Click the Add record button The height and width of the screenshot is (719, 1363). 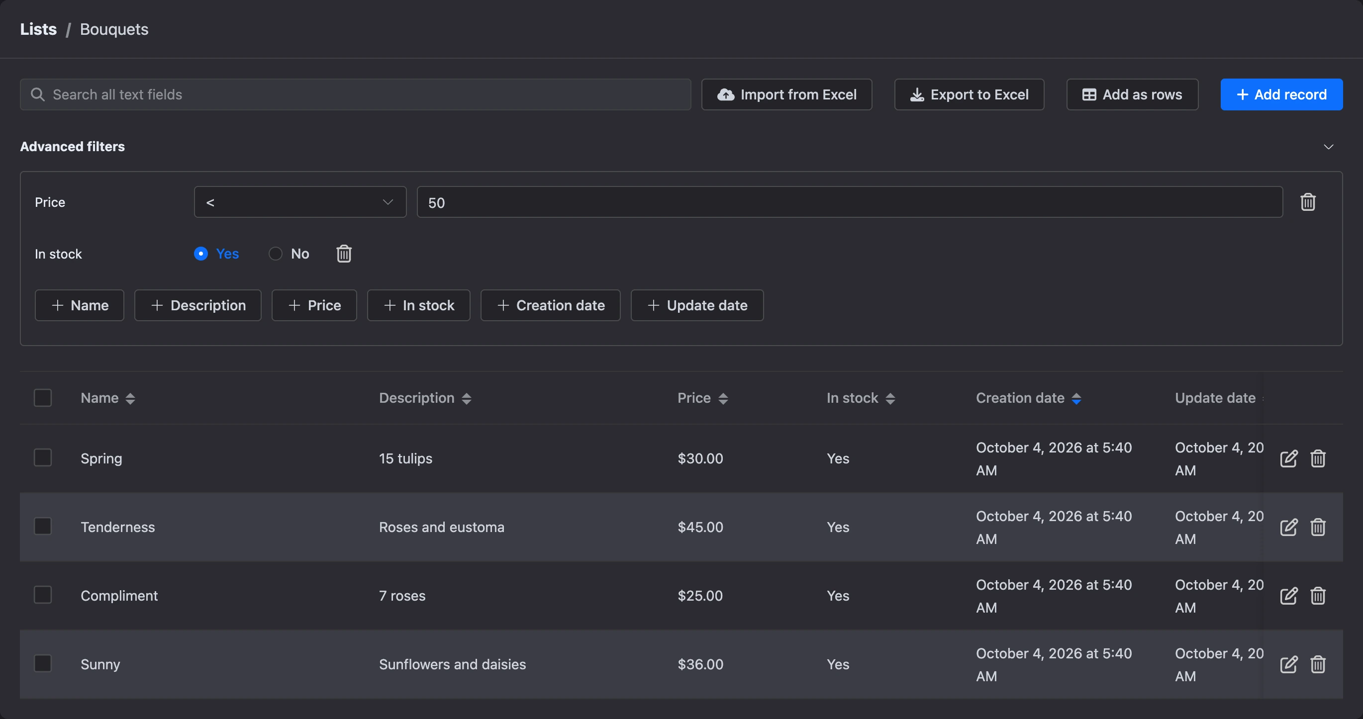tap(1281, 94)
